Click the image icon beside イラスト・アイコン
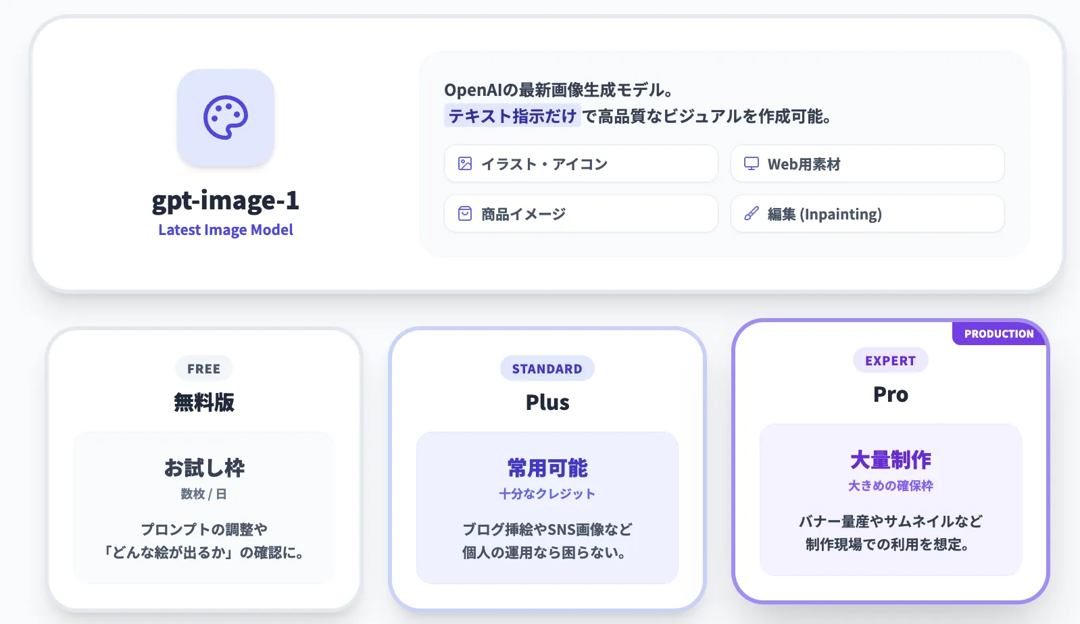This screenshot has height=624, width=1080. tap(465, 163)
